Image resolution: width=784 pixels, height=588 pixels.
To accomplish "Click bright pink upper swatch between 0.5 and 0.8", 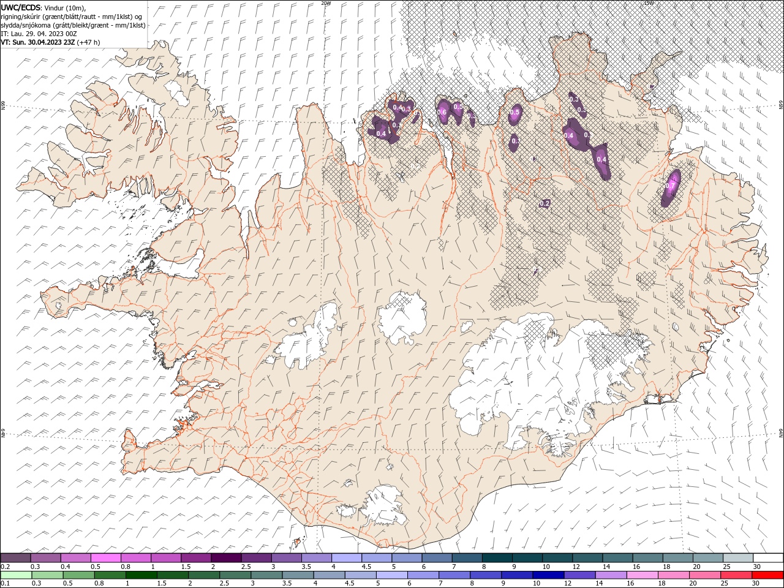I will (x=106, y=557).
